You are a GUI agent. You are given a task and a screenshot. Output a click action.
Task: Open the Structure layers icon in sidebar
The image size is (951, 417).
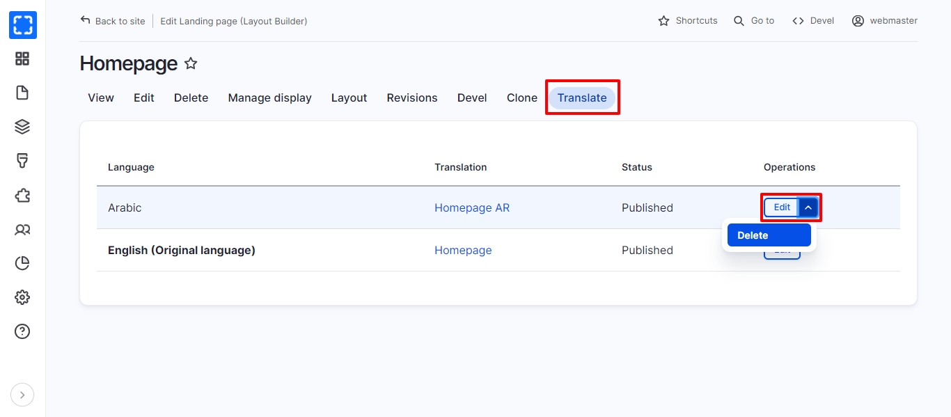22,127
